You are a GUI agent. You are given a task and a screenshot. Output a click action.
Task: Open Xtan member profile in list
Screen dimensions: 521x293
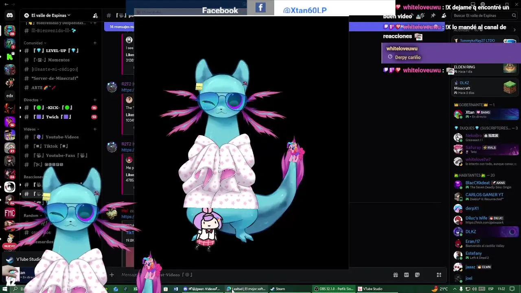(x=485, y=114)
